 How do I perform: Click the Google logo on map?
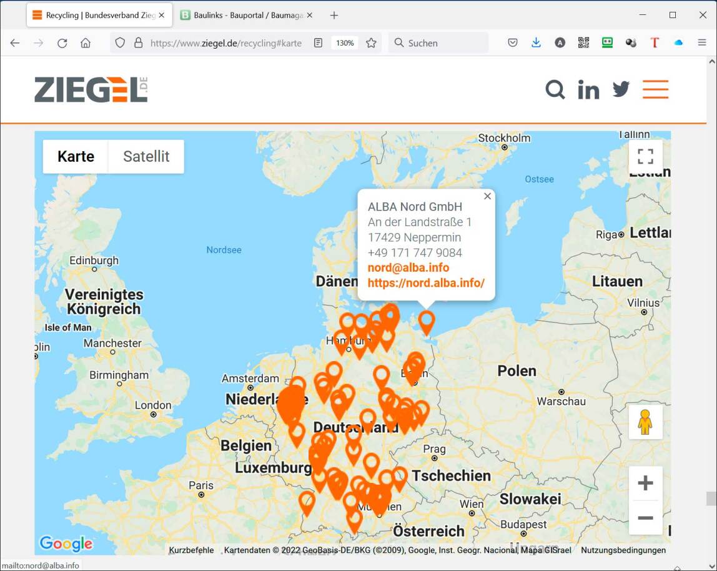66,543
